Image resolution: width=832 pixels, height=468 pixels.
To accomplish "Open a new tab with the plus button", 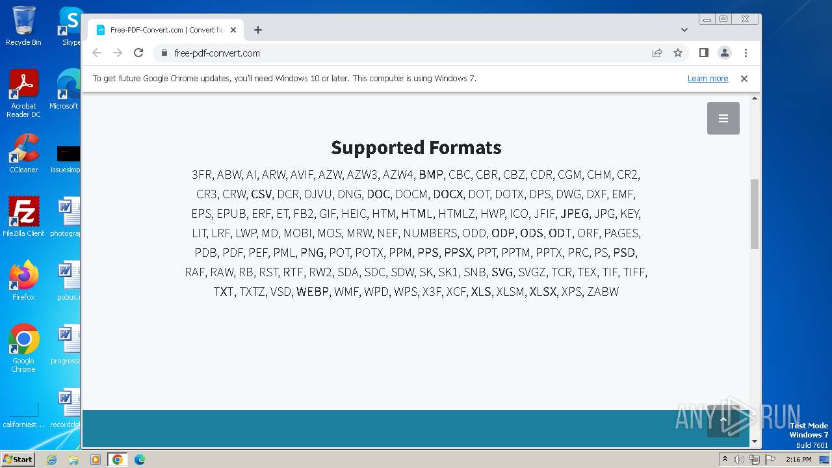I will point(258,30).
